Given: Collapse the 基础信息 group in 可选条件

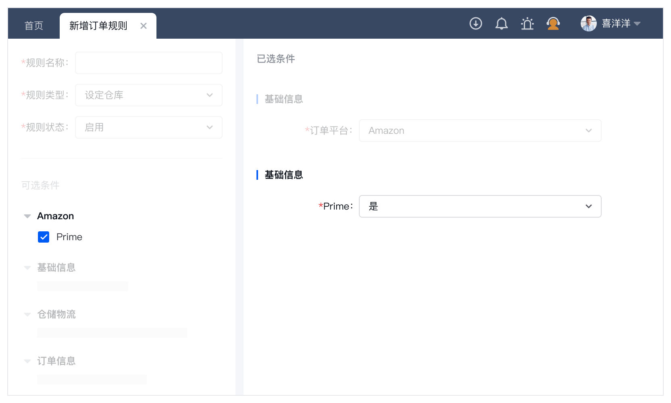Looking at the screenshot, I should (x=27, y=268).
